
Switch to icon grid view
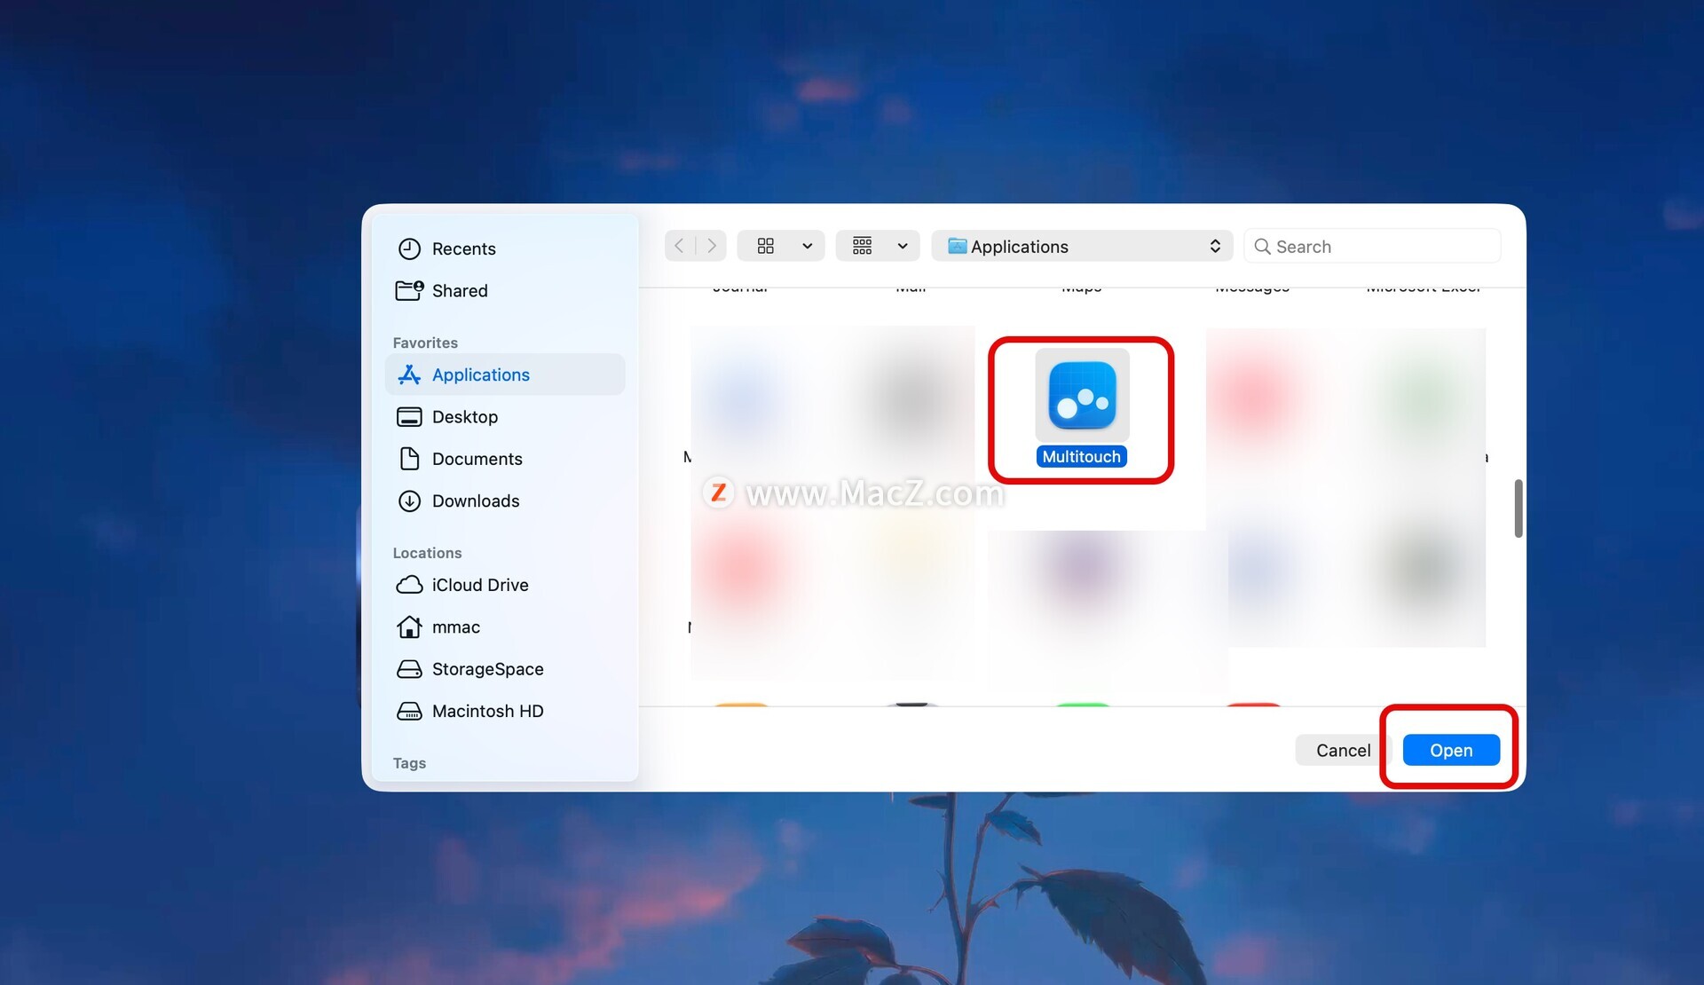[766, 246]
